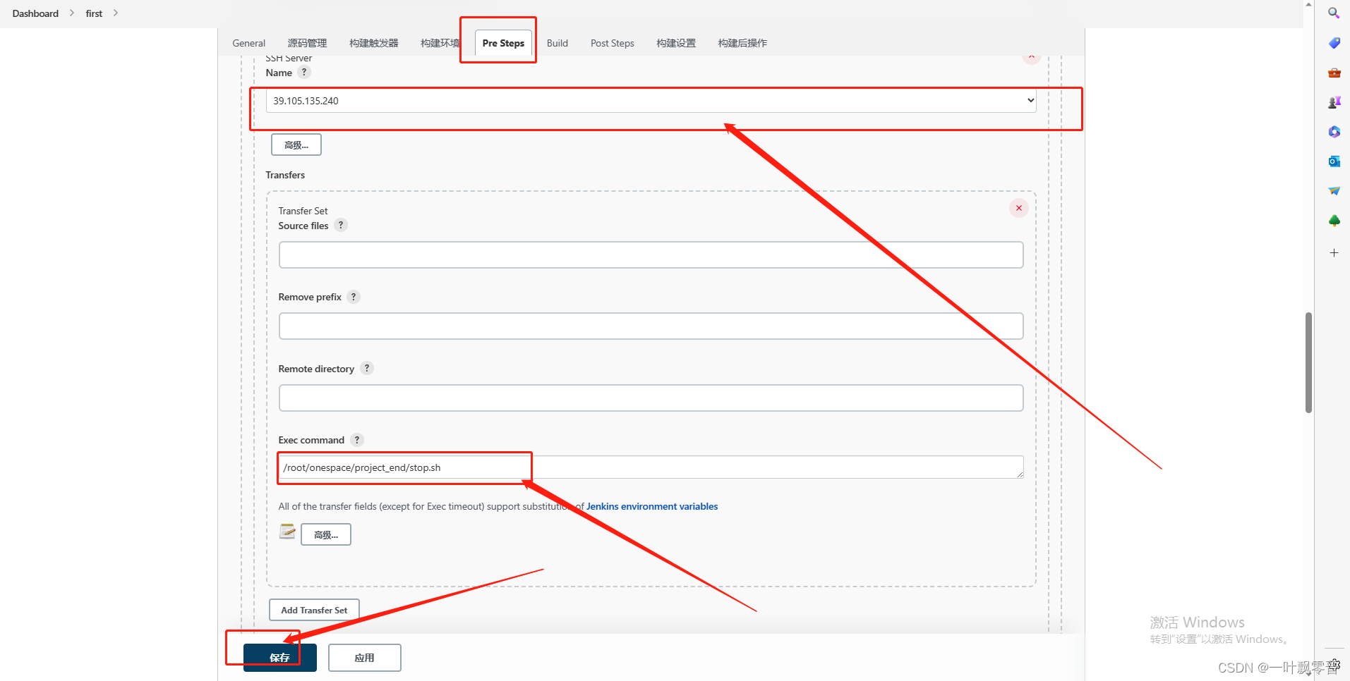
Task: Open the SSH Server Name dropdown
Action: pos(651,101)
